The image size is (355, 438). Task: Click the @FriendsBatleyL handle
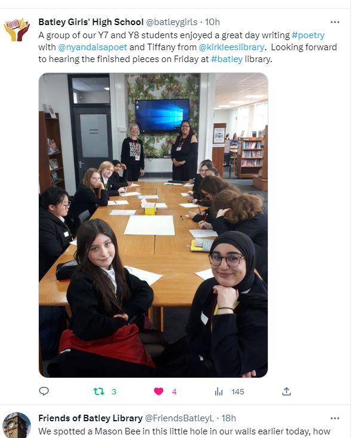point(180,418)
